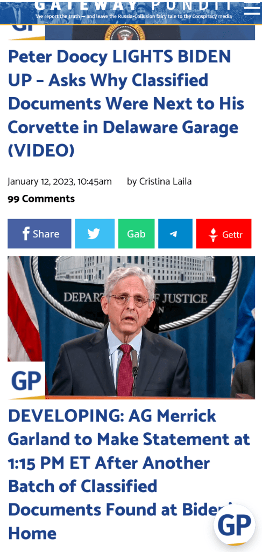
Task: Click the Gettr label text
Action: (232, 235)
